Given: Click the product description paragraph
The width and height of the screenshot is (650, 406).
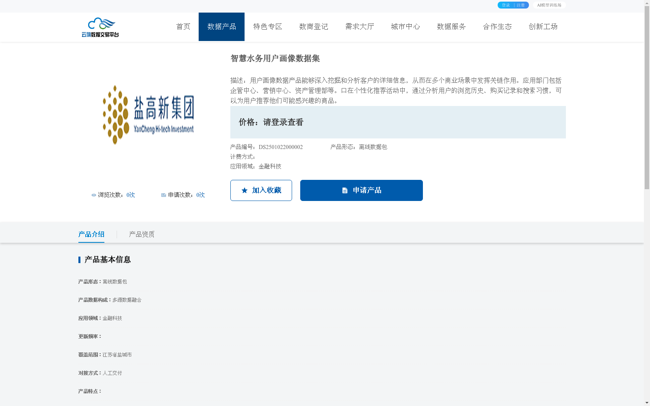Looking at the screenshot, I should (396, 91).
